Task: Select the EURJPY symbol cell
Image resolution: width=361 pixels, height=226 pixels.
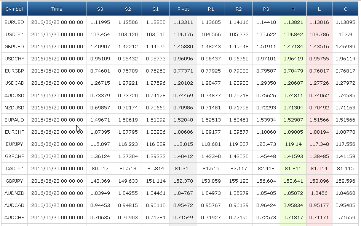Action: [x=14, y=144]
